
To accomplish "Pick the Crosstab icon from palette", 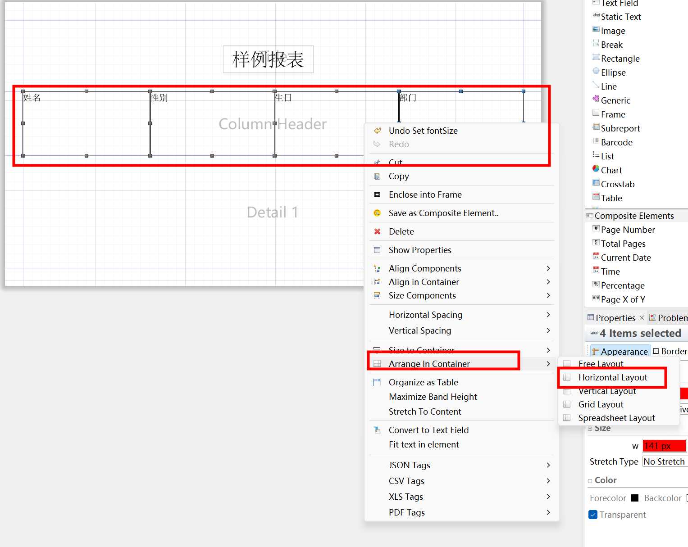I will 596,183.
